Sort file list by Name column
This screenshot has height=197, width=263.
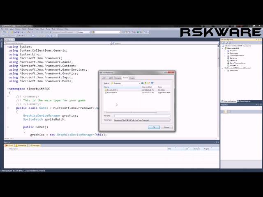tap(122, 87)
